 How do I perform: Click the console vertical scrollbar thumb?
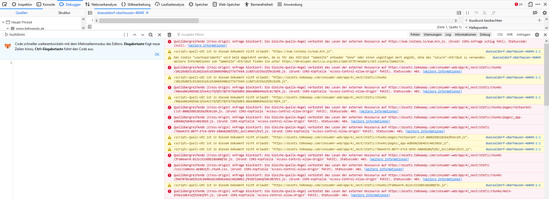pos(546,74)
